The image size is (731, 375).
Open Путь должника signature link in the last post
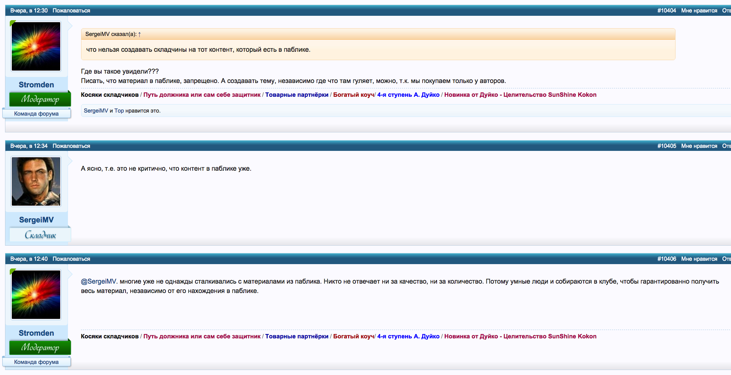202,336
